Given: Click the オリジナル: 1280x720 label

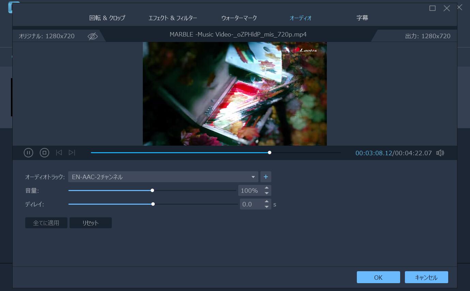Looking at the screenshot, I should (x=47, y=36).
